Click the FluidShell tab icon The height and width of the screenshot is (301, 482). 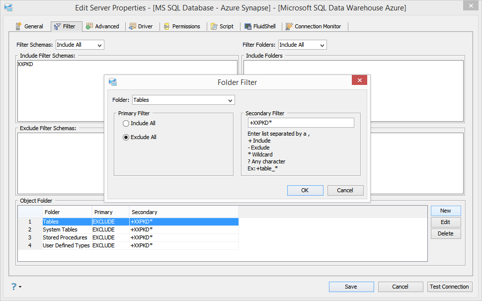click(248, 26)
